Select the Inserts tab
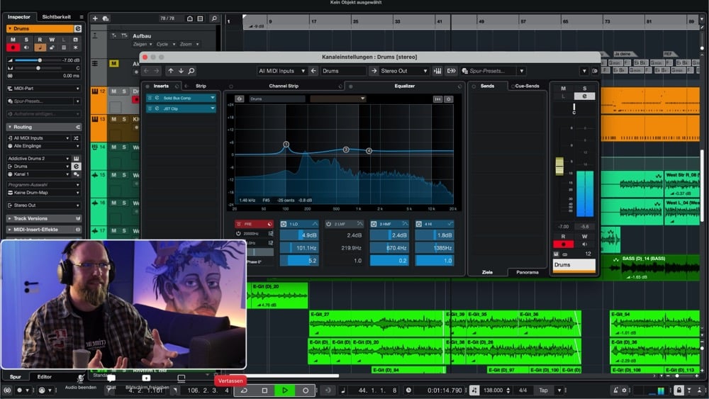The height and width of the screenshot is (399, 709). click(161, 86)
